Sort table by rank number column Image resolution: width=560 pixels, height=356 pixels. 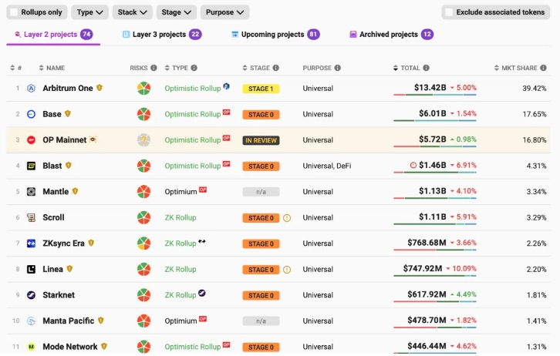15,68
